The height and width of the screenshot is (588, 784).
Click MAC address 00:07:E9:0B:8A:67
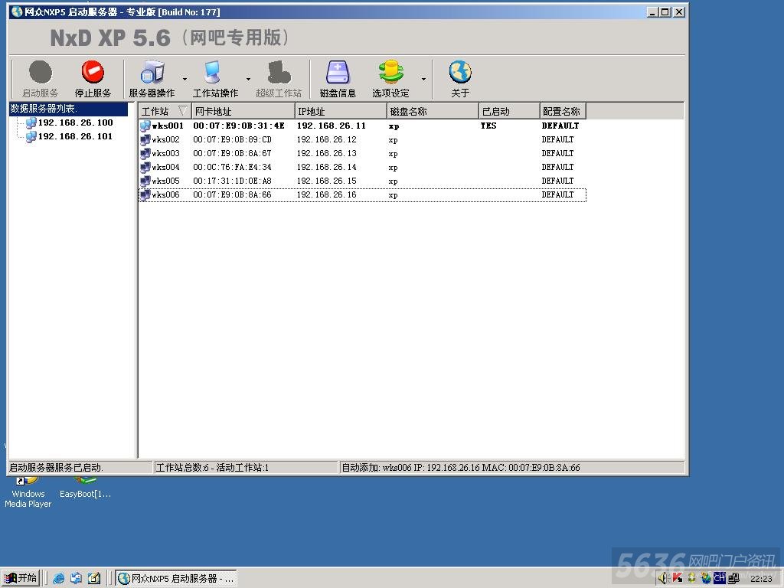[233, 153]
